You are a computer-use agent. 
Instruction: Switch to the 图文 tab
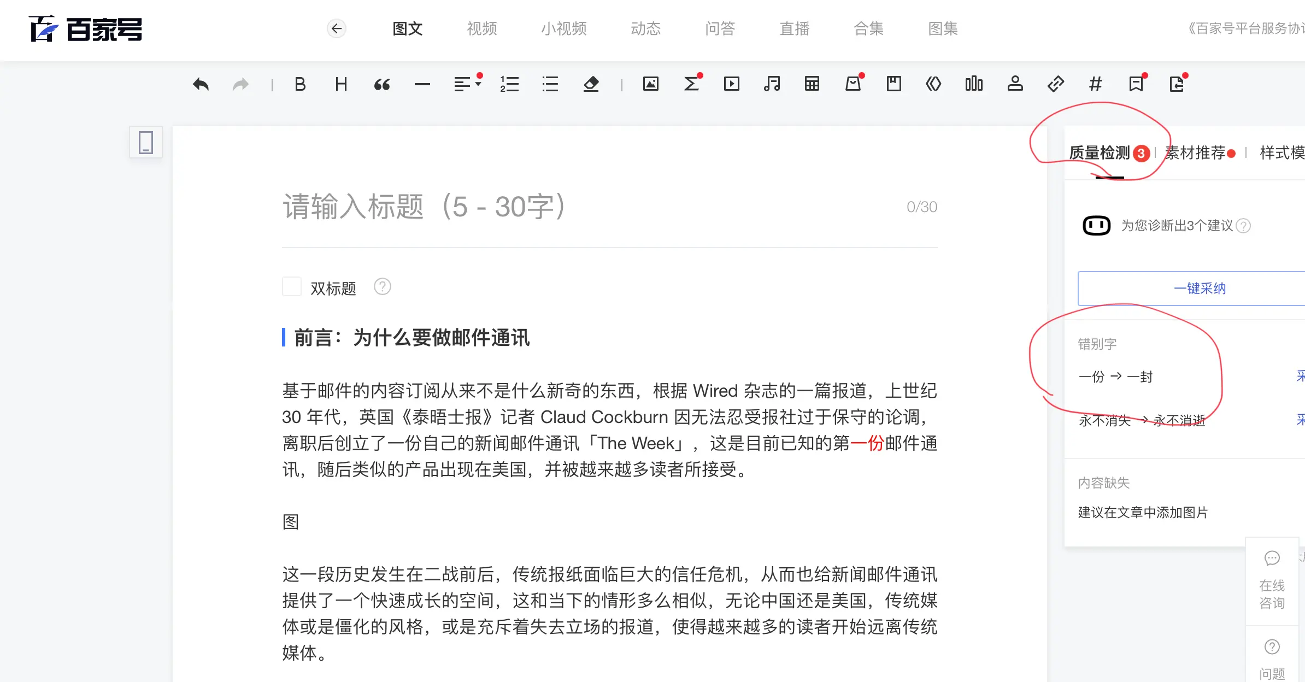click(x=408, y=28)
